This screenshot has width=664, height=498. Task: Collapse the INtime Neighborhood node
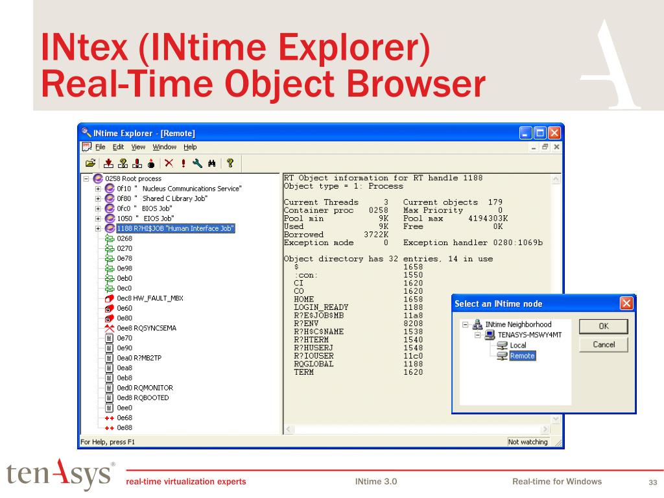(465, 325)
